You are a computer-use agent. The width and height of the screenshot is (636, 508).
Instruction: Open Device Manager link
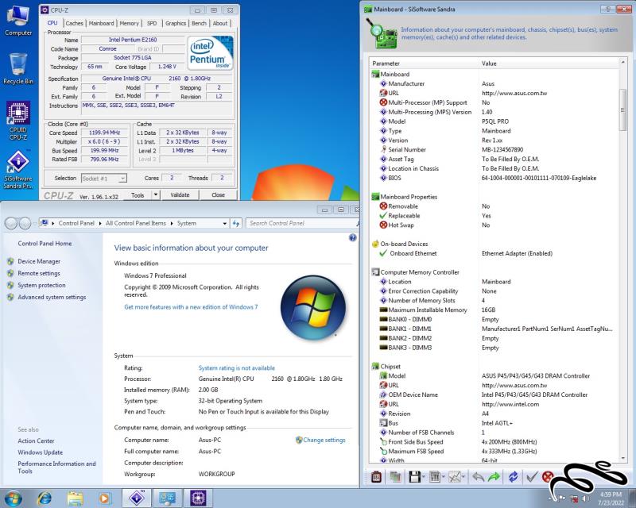pos(39,261)
